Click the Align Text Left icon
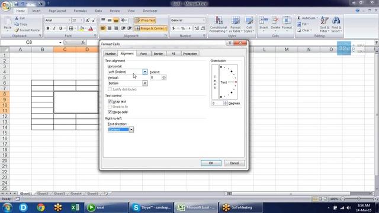 pos(103,28)
